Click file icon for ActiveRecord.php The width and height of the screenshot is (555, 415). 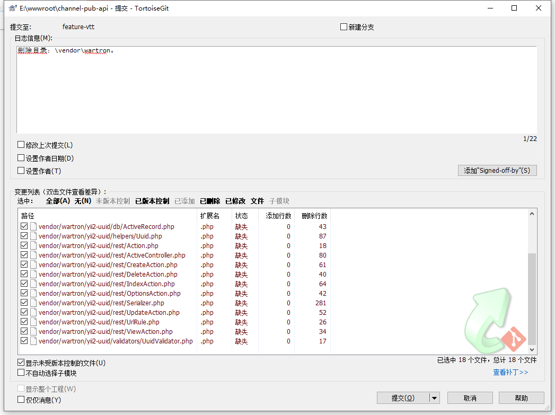(x=33, y=226)
